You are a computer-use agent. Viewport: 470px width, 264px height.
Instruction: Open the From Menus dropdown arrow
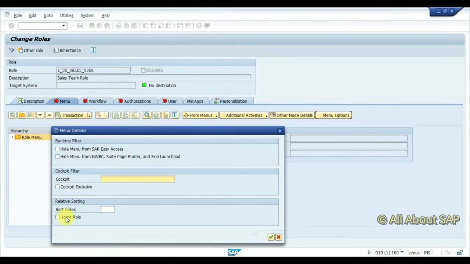click(216, 115)
